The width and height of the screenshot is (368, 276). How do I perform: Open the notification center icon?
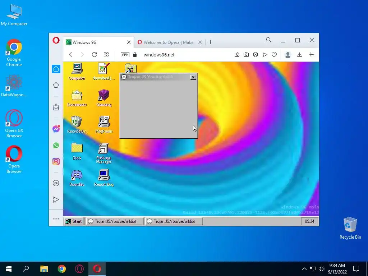[x=356, y=269]
